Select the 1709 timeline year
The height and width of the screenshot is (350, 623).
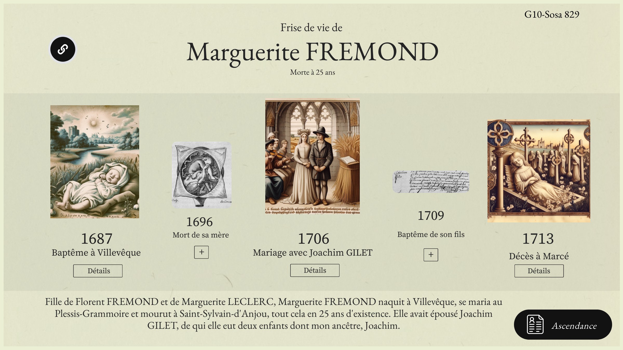click(x=431, y=216)
